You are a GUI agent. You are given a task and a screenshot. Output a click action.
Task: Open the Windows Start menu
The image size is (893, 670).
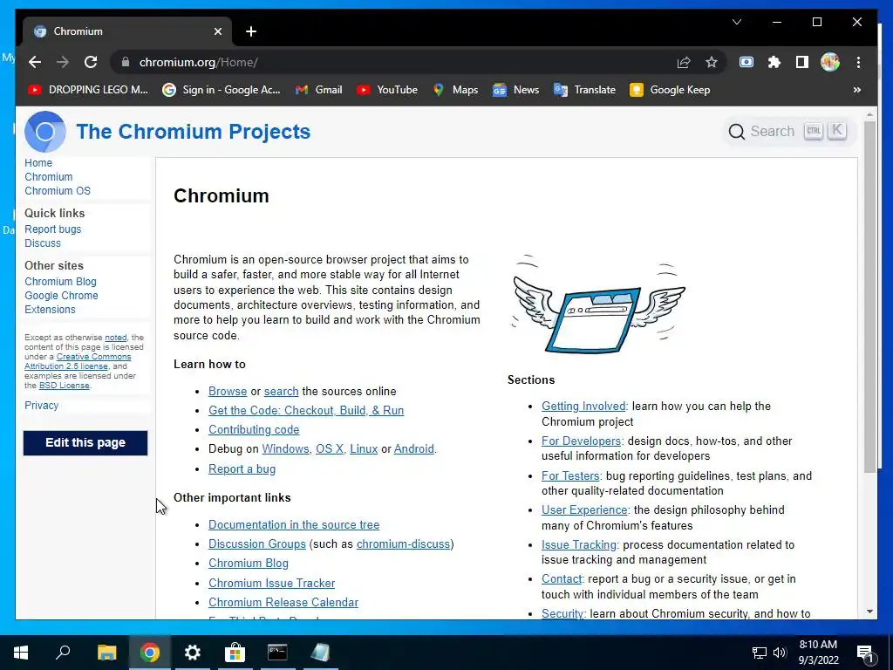point(21,653)
